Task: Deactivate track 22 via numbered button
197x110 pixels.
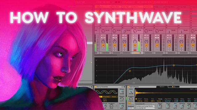Action: coord(147,45)
